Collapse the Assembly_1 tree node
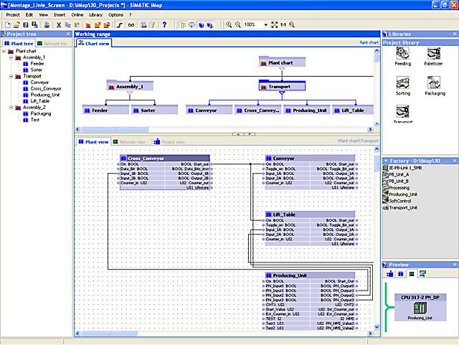The width and height of the screenshot is (459, 345). (11, 57)
